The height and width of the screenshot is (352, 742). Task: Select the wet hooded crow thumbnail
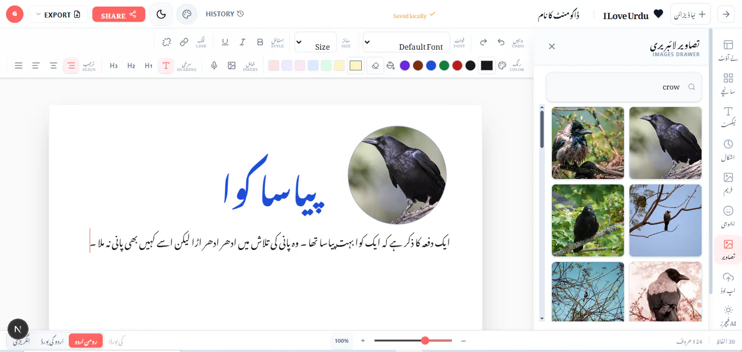[588, 143]
